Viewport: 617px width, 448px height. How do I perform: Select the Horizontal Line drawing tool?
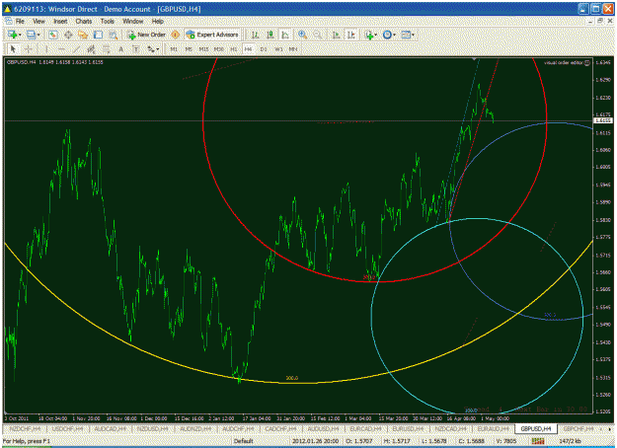61,49
